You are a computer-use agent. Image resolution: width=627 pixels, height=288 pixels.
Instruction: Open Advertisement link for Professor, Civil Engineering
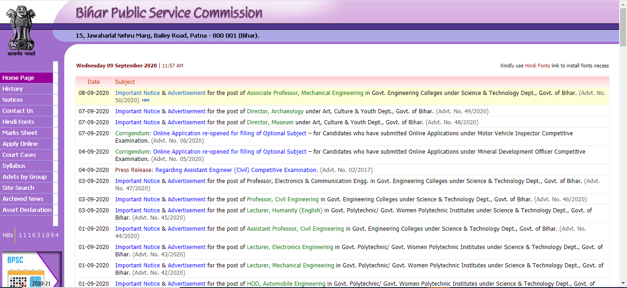point(186,199)
